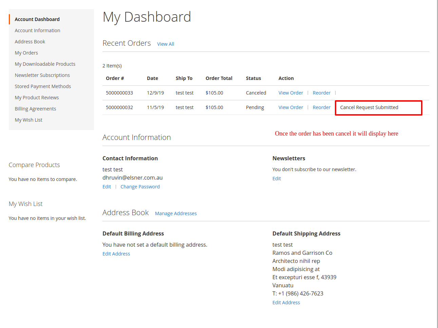Reorder the canceled order 5000000033
Image resolution: width=438 pixels, height=328 pixels.
coord(321,93)
